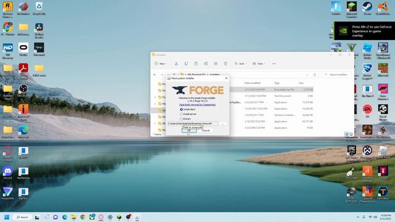Open Task View from the taskbar

pyautogui.click(x=37, y=217)
